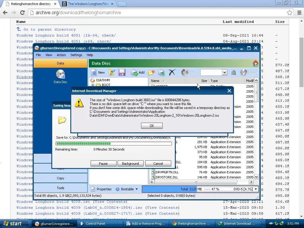Image resolution: width=304 pixels, height=228 pixels.
Task: Switch to the Copy sidebar section
Action: [x=61, y=178]
